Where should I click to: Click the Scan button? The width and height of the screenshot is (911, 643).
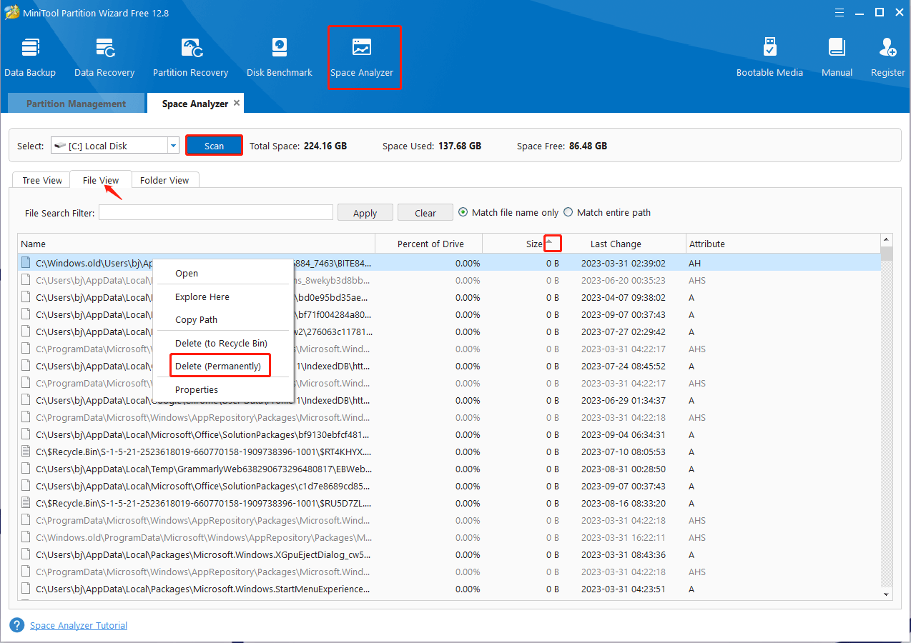[x=214, y=145]
